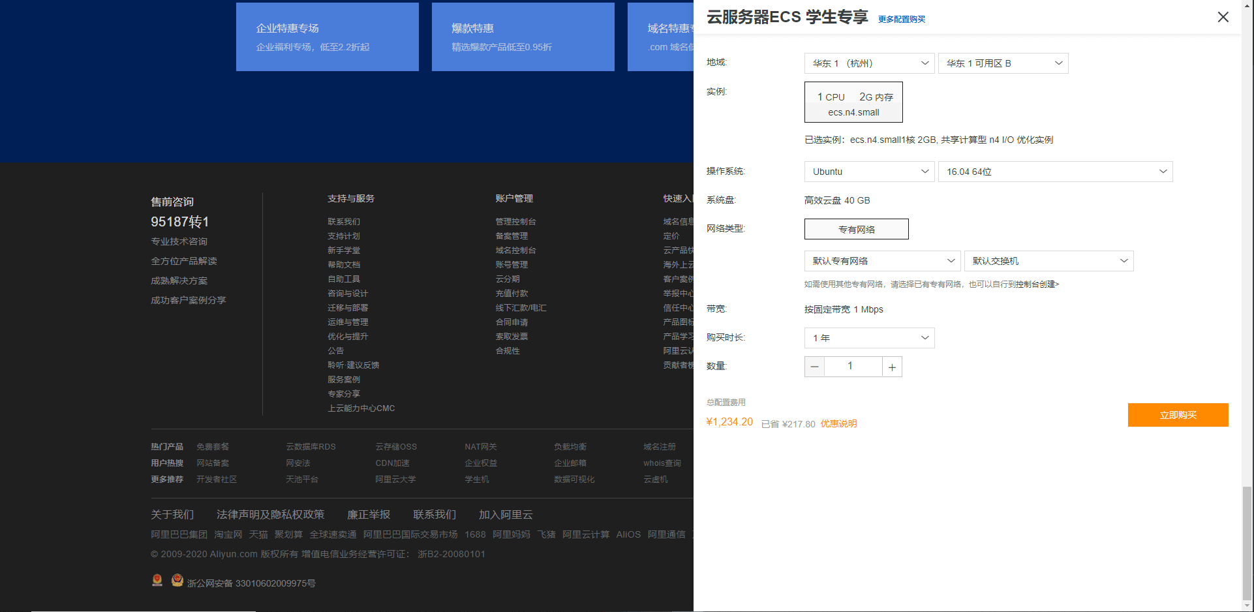Image resolution: width=1254 pixels, height=612 pixels.
Task: Open 支持计划 footer link
Action: (x=344, y=236)
